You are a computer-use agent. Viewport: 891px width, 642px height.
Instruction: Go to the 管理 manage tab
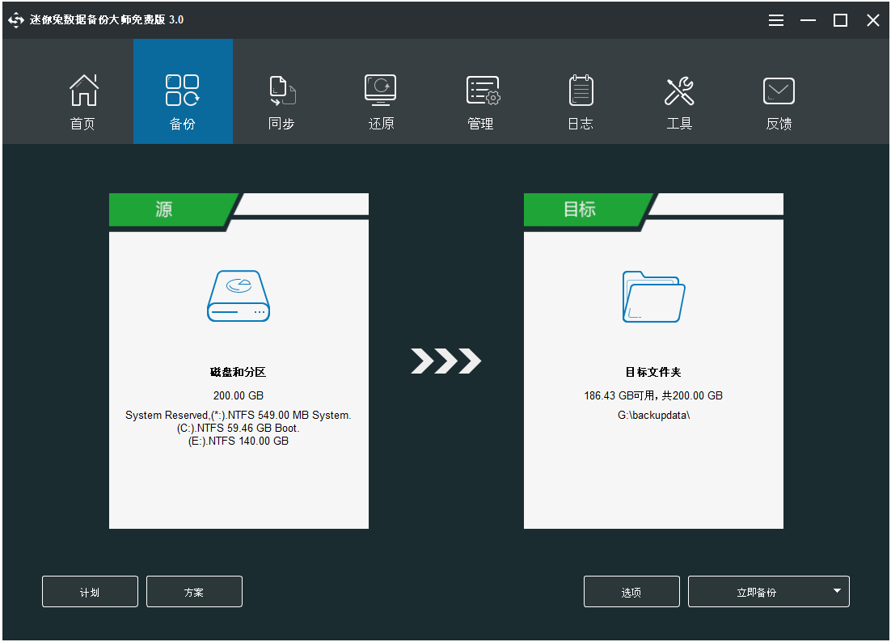point(481,91)
